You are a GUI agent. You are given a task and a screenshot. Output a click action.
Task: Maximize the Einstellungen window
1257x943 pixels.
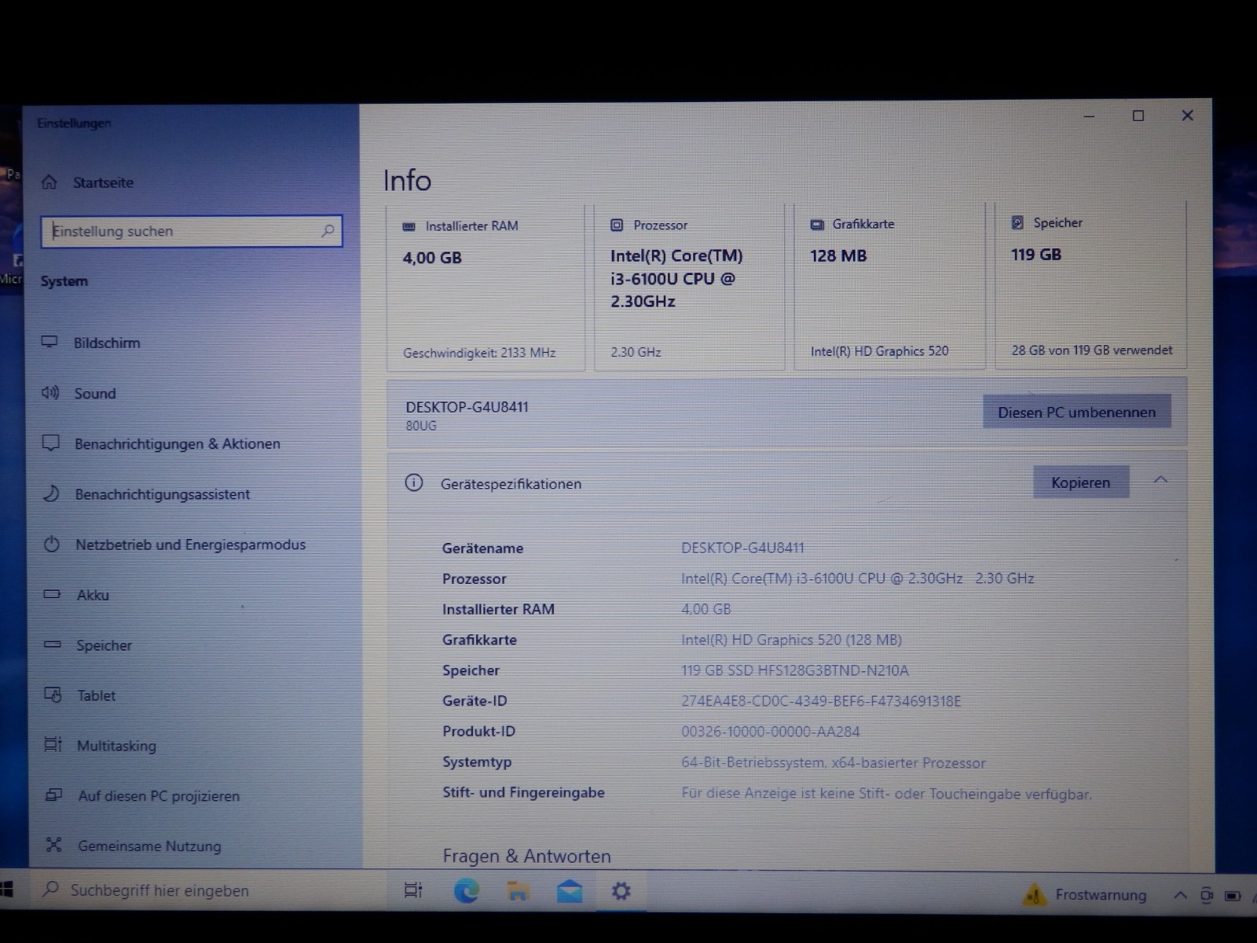[x=1138, y=116]
